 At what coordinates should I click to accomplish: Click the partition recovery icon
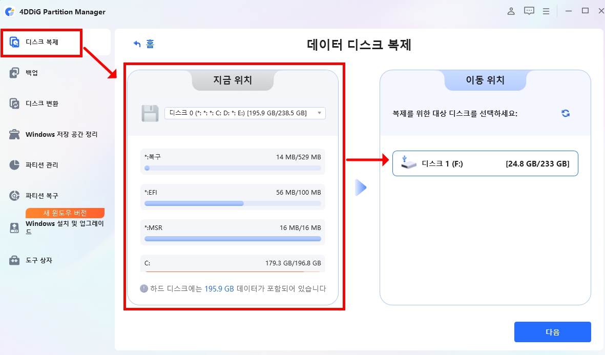point(14,196)
